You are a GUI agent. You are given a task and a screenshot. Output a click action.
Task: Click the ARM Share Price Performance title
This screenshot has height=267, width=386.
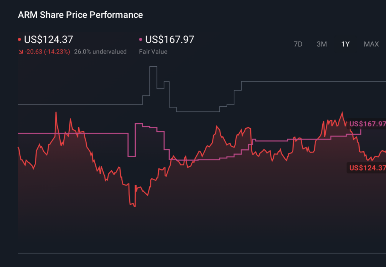(80, 15)
